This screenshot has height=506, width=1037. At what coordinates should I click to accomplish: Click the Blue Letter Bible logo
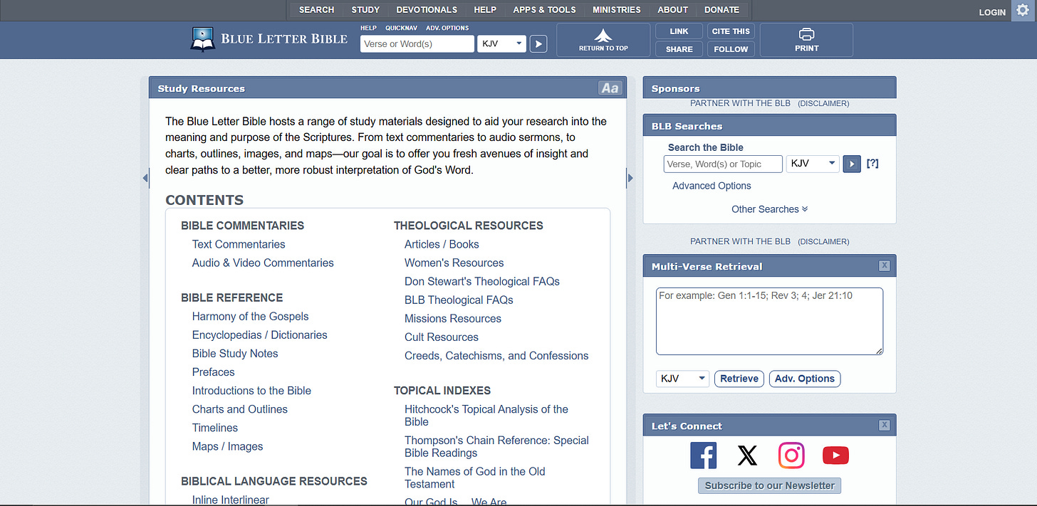click(x=269, y=39)
